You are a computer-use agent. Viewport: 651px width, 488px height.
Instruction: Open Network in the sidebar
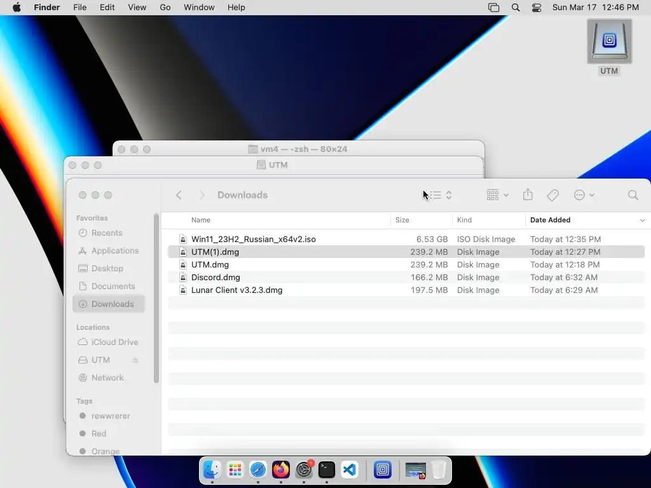[108, 377]
